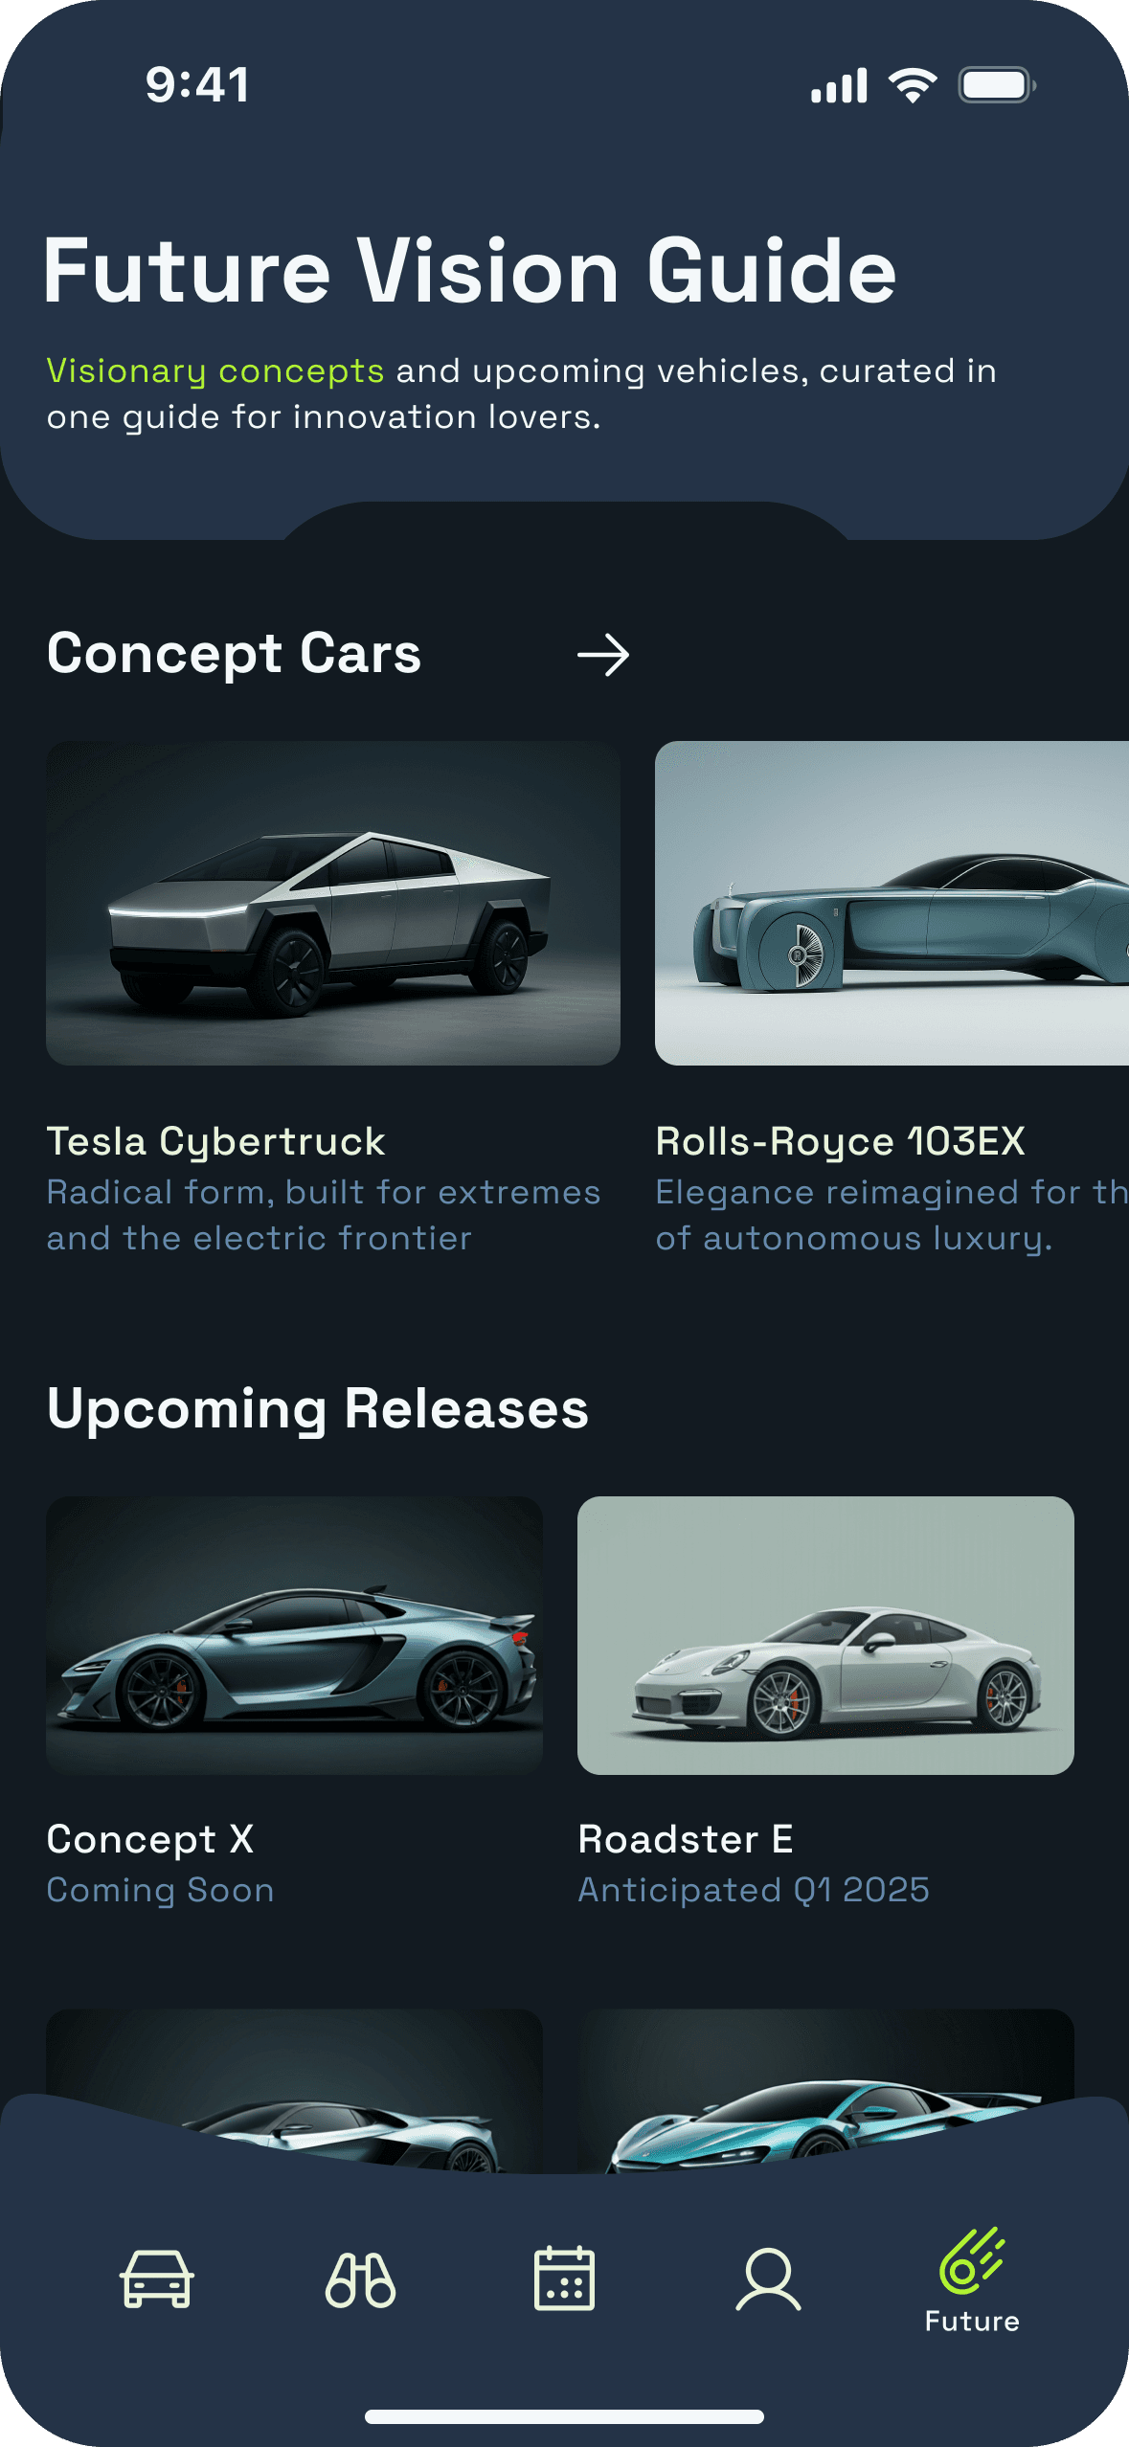The height and width of the screenshot is (2447, 1129).
Task: Select the Roadster E car image
Action: pos(825,1635)
